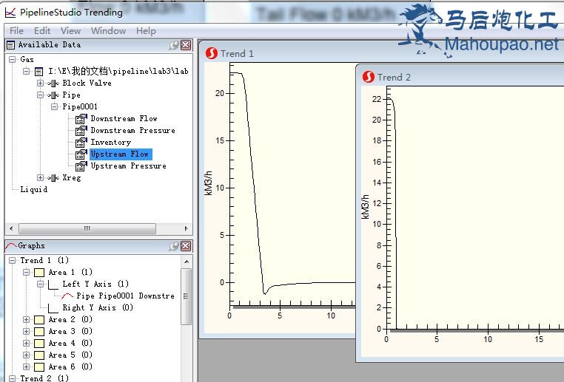This screenshot has width=564, height=382.
Task: Expand Area 2 node
Action: coord(26,319)
